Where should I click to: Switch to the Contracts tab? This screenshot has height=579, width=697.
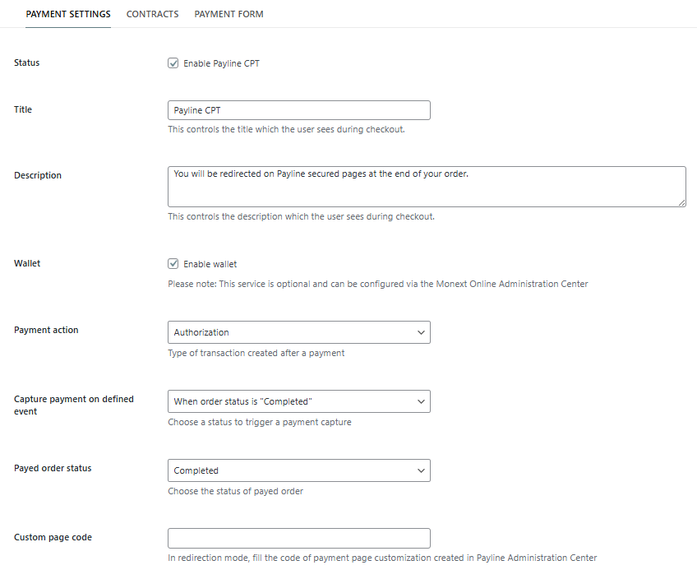152,15
